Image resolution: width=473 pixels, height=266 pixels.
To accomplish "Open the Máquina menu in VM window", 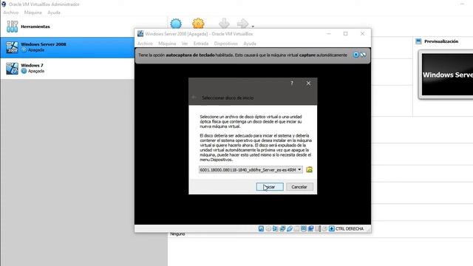I will point(167,44).
